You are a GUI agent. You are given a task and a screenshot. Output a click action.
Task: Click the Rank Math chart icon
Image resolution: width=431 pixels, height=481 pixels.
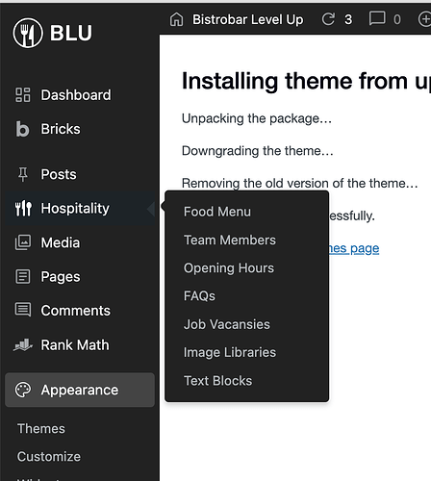[23, 345]
